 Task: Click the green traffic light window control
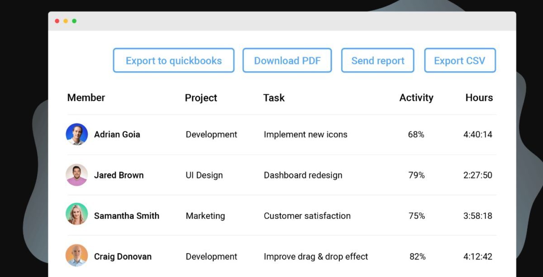pos(74,20)
